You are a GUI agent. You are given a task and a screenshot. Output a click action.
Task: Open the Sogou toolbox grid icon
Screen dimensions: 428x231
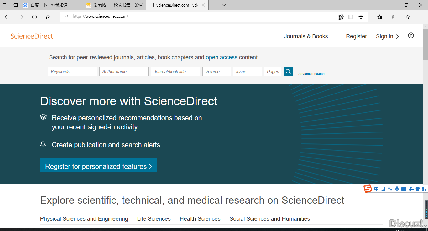(425, 189)
